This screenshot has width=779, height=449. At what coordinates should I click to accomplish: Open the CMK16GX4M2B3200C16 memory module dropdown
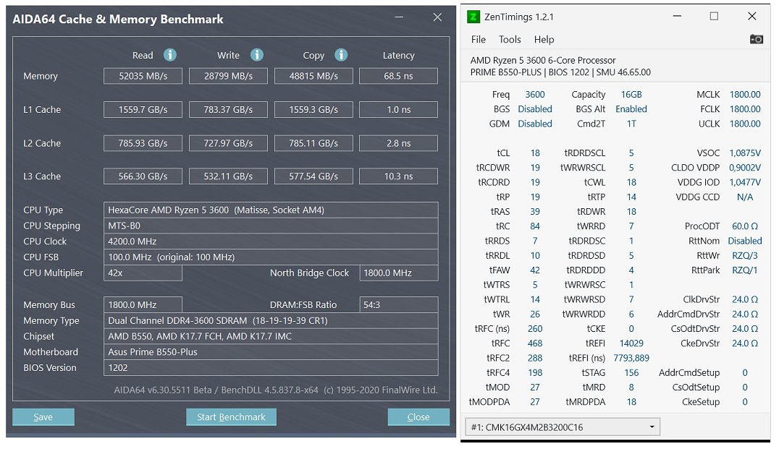[x=561, y=427]
